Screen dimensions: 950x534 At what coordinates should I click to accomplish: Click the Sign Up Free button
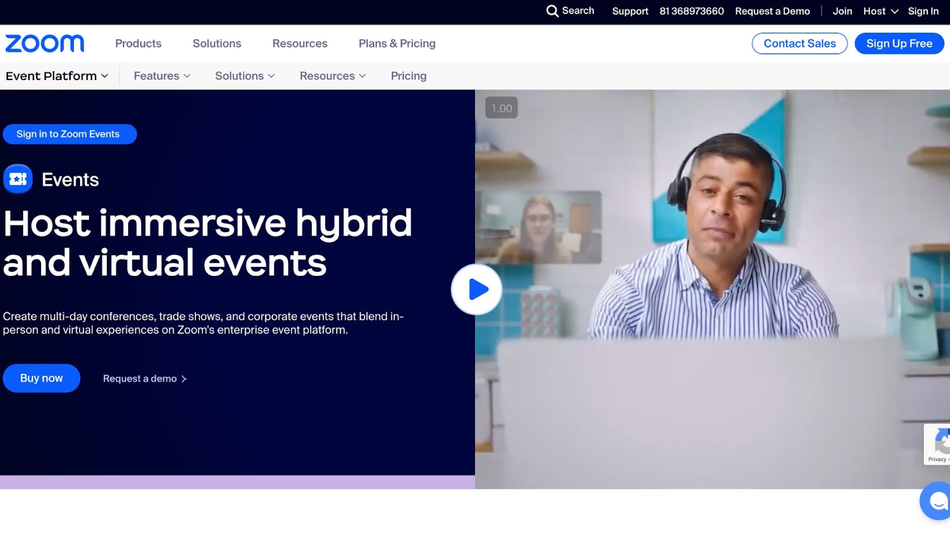coord(899,43)
